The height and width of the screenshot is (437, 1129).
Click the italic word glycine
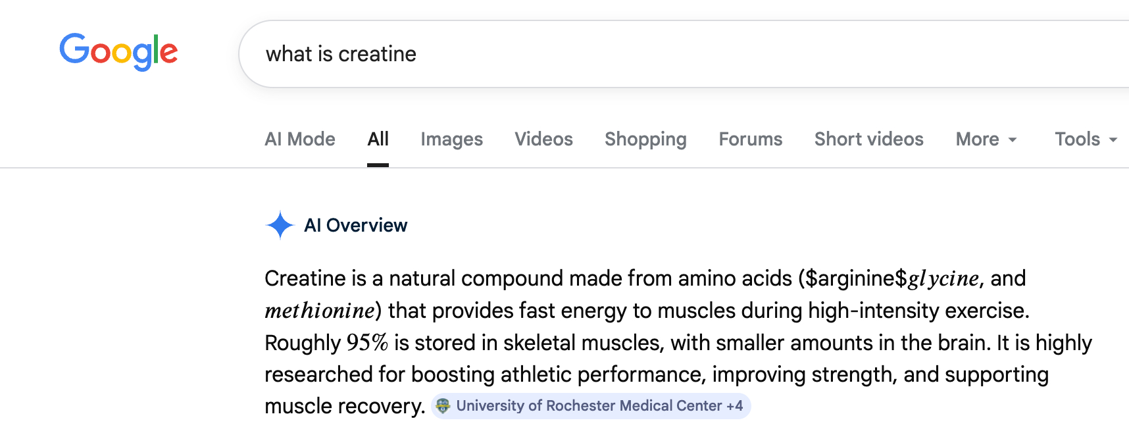(943, 279)
